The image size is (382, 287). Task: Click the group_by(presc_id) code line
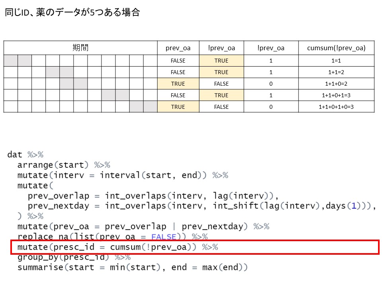point(74,257)
